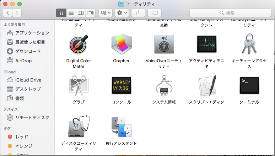The height and width of the screenshot is (156, 275).
Task: Click the デバイス sidebar section heading
Action: click(11, 109)
